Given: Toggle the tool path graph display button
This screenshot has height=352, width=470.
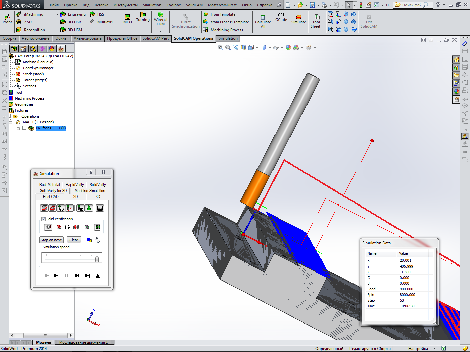Looking at the screenshot, I should pyautogui.click(x=97, y=227).
